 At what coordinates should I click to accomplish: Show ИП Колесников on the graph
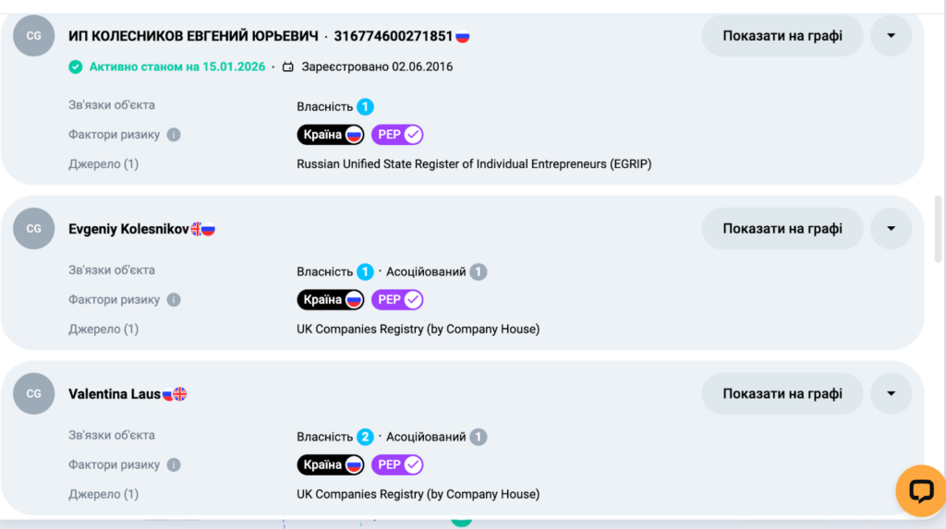782,36
